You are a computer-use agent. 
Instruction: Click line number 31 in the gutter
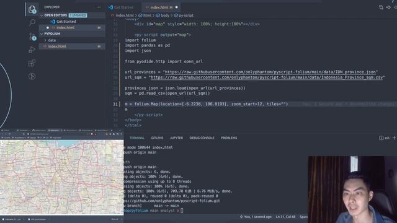coord(115,104)
